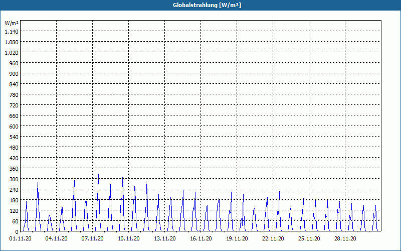
Task: Click the 360 y-axis value
Action: pos(14,169)
